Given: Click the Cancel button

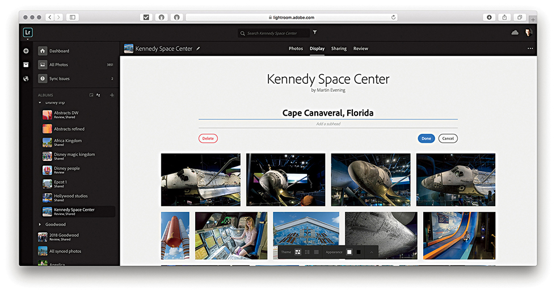Looking at the screenshot, I should [x=448, y=138].
